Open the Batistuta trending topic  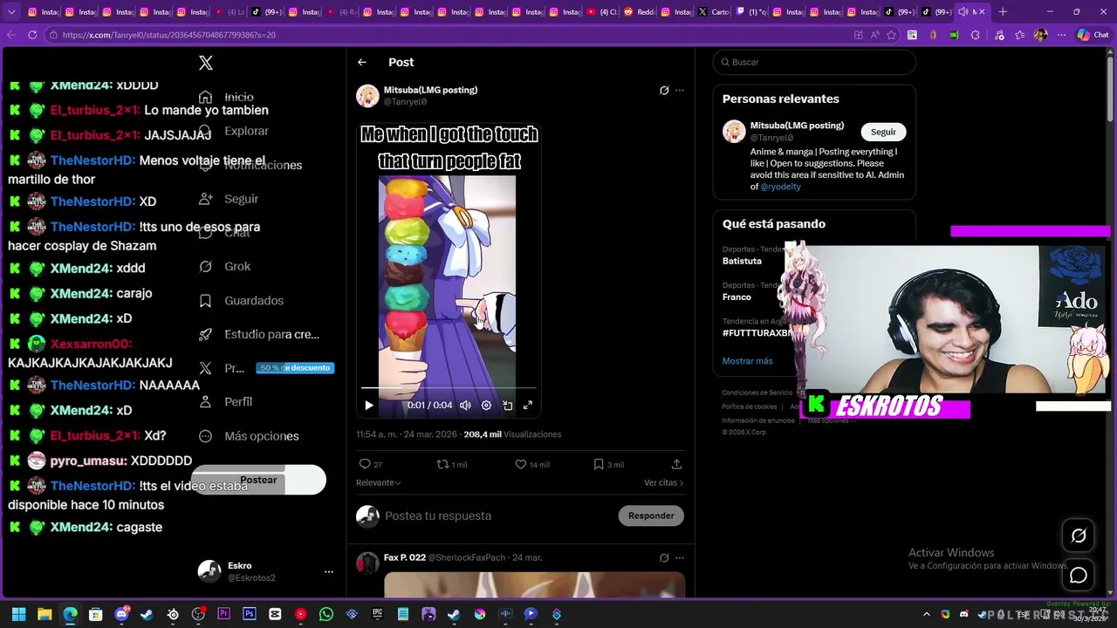[x=742, y=261]
